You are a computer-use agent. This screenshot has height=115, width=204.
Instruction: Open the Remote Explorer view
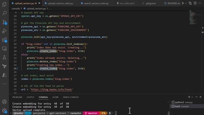[x=4, y=49]
